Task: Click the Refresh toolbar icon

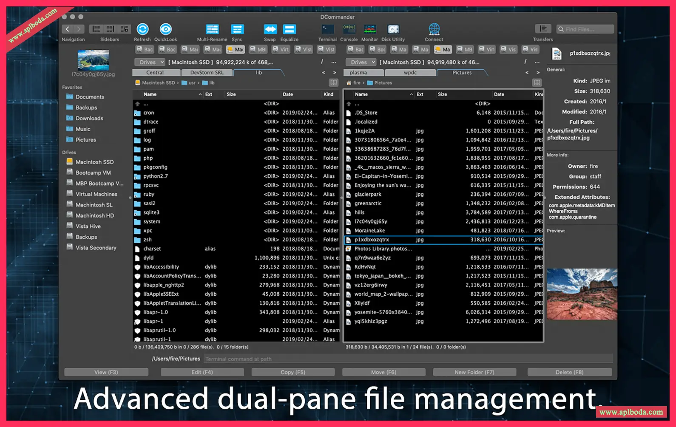Action: (x=142, y=29)
